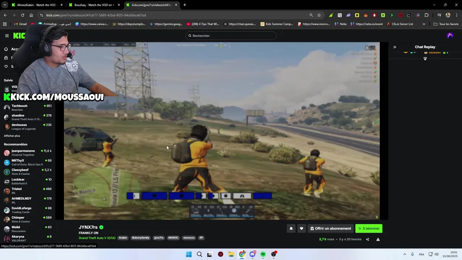Click the morocco tag

tap(189, 238)
